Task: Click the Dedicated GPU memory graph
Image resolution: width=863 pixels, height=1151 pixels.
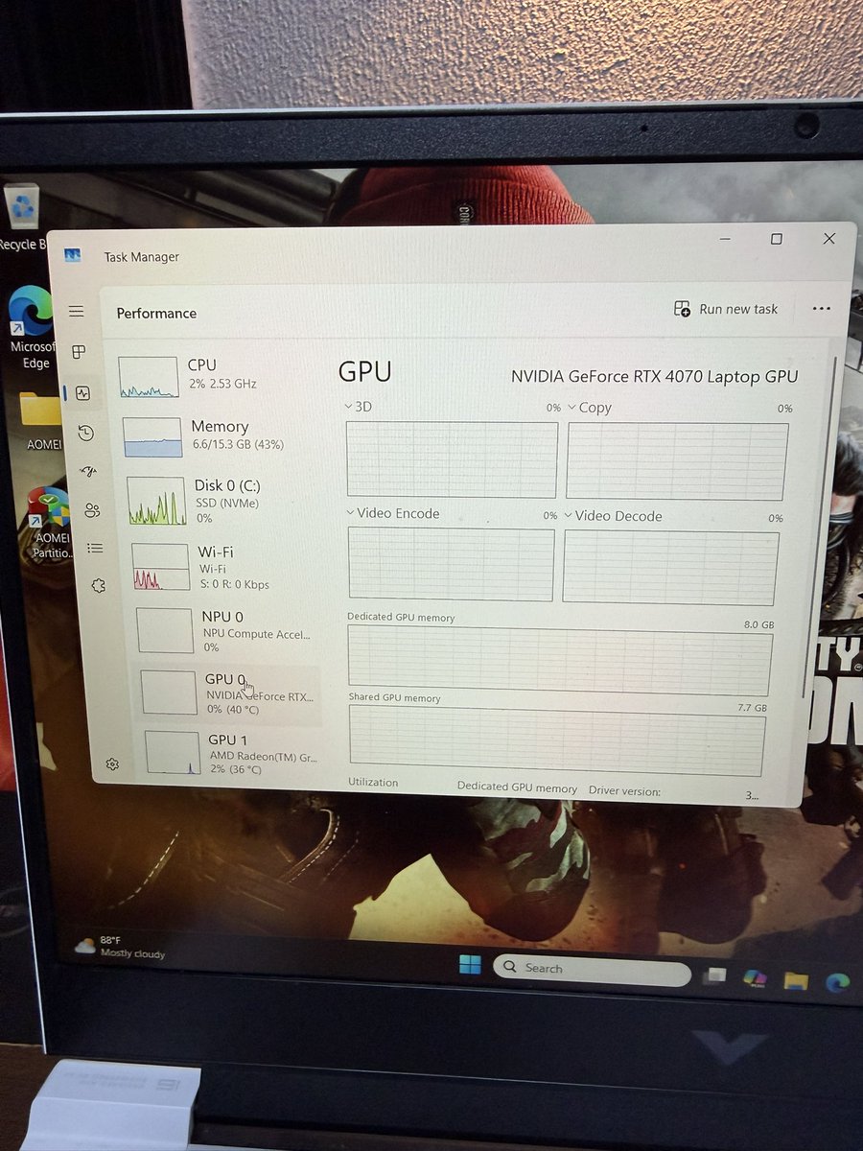Action: tap(560, 662)
